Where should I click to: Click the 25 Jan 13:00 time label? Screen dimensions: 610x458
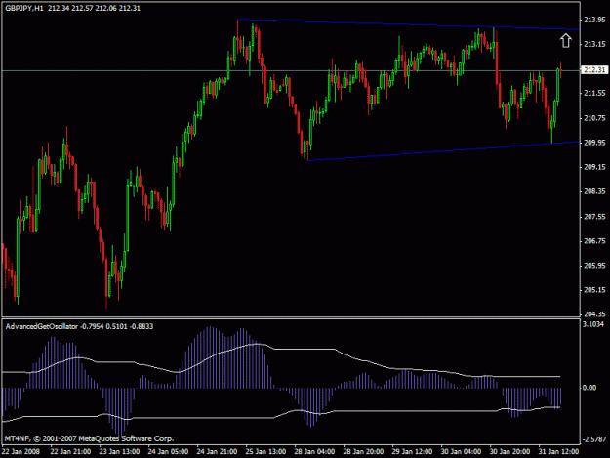265,452
